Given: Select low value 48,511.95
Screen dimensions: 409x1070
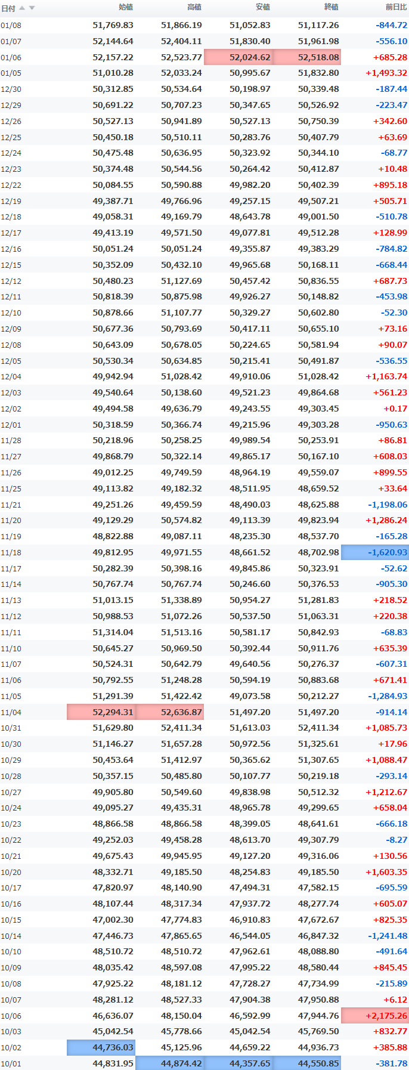Looking at the screenshot, I should pyautogui.click(x=250, y=488).
